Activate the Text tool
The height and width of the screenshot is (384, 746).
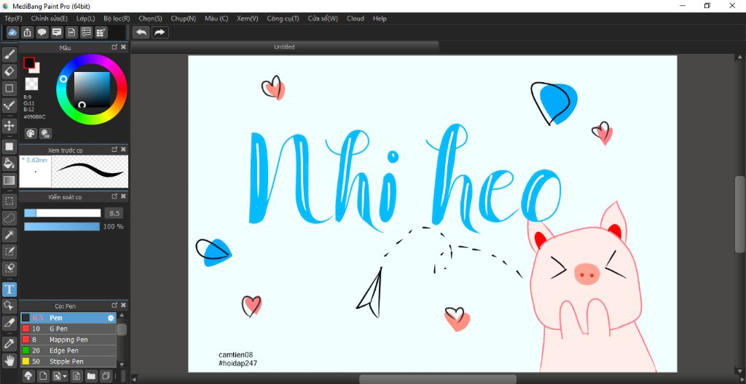tap(9, 289)
